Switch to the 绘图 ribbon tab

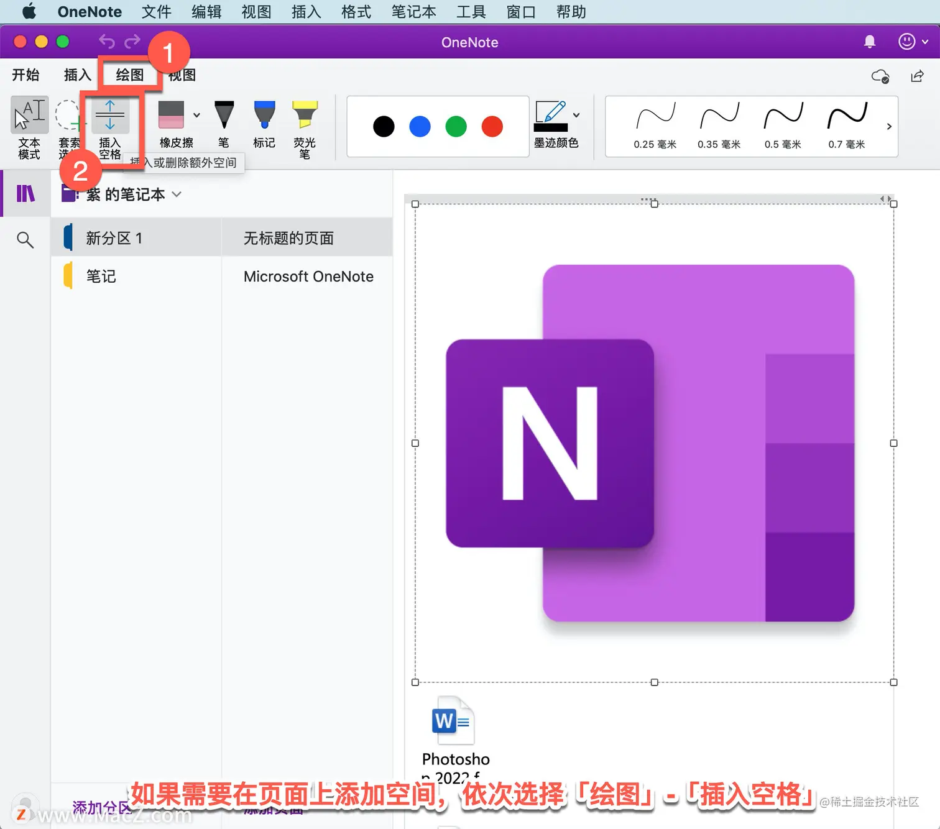tap(130, 75)
